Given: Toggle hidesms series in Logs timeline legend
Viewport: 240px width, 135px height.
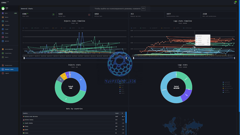Looking at the screenshot, I should coord(143,28).
